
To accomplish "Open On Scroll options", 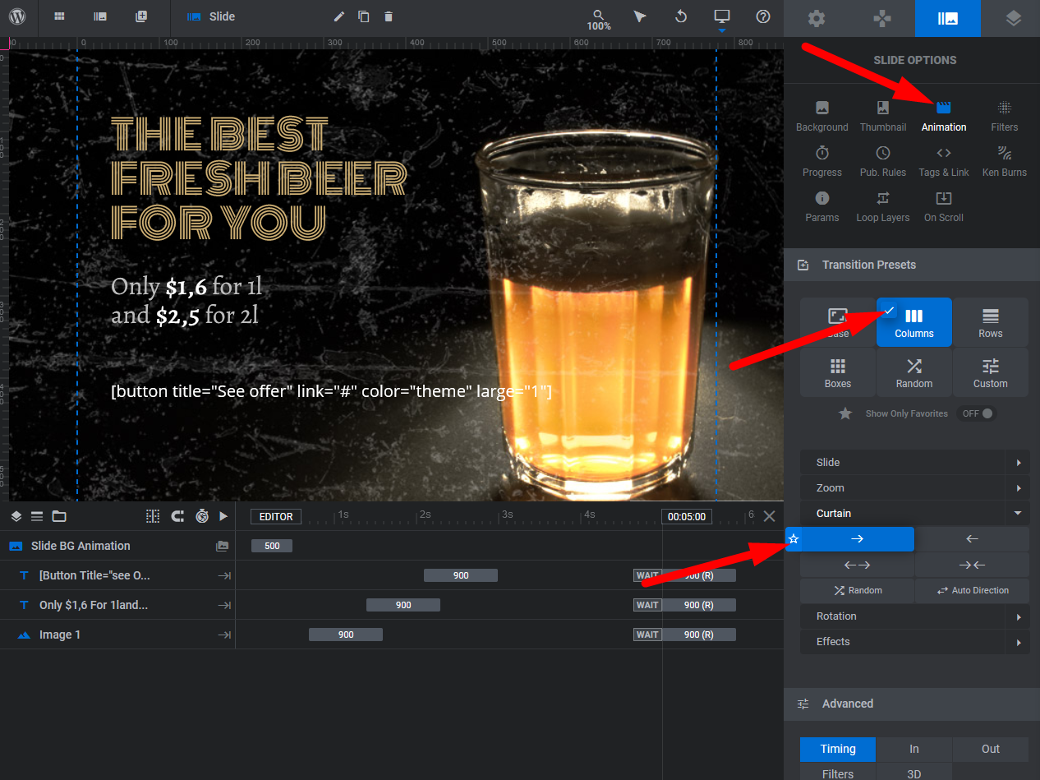I will click(x=944, y=206).
